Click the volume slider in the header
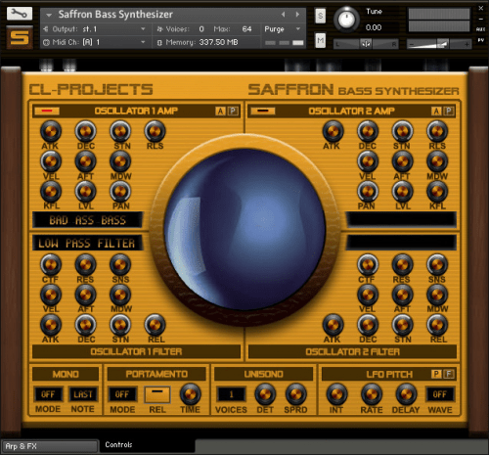The width and height of the screenshot is (489, 455). click(439, 44)
